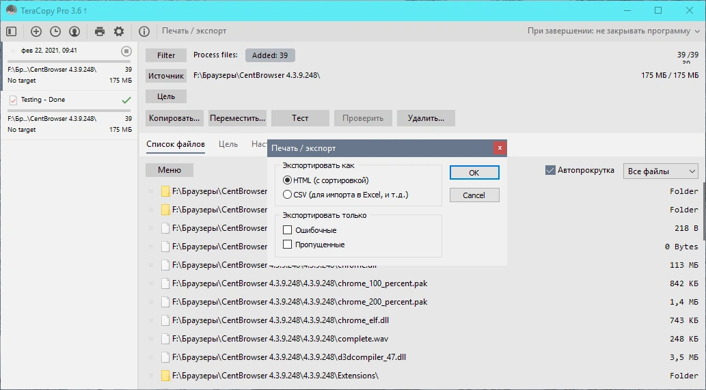Viewport: 706px width, 390px height.
Task: Click progress bar of first job
Action: coord(69,61)
